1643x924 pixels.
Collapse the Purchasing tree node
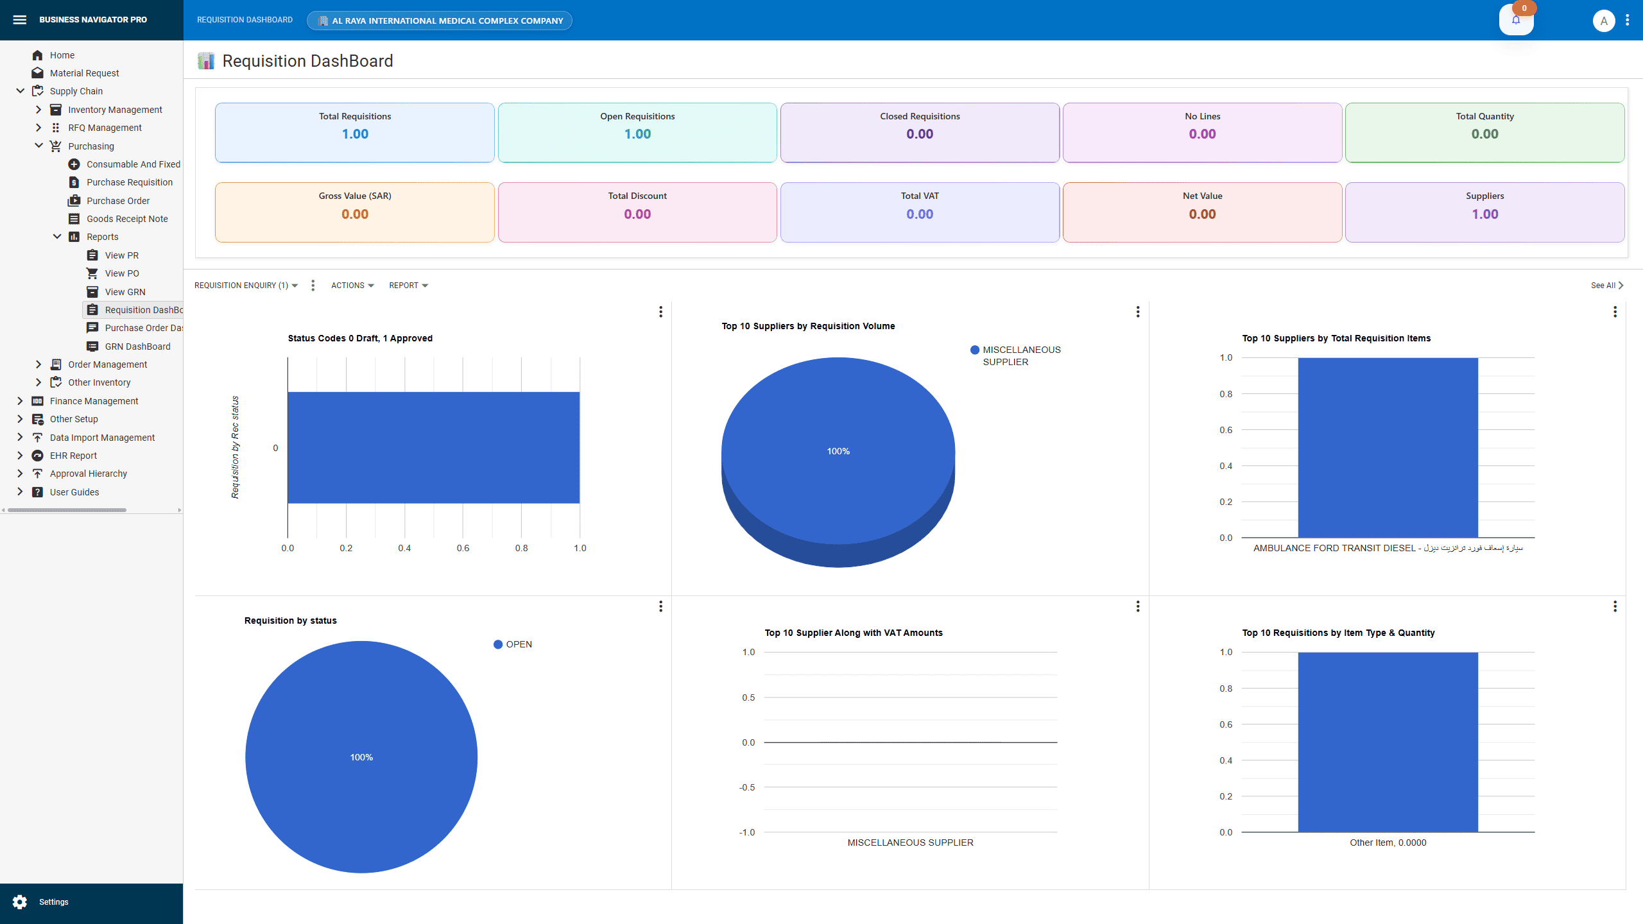[38, 146]
